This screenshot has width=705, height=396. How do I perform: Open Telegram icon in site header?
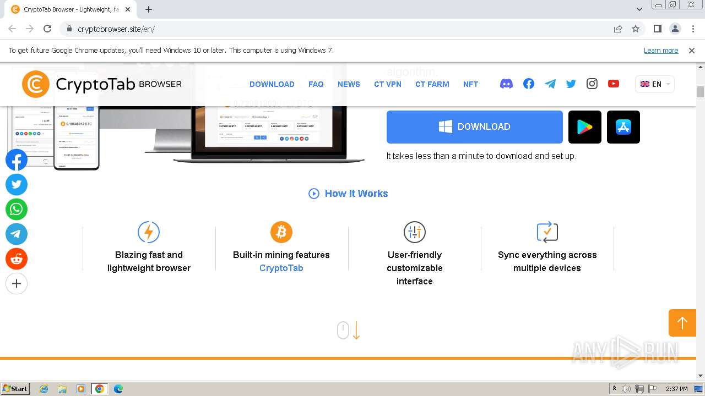point(550,84)
